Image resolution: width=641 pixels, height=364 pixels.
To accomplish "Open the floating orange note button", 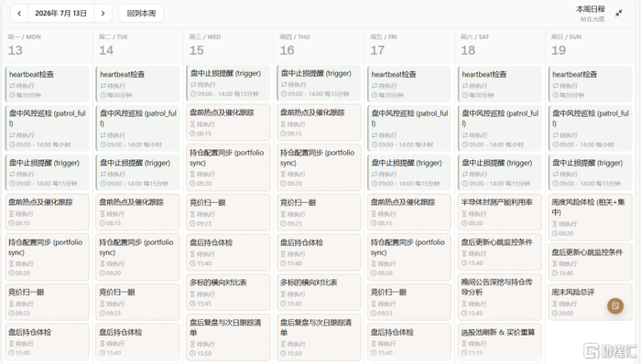I will 615,305.
